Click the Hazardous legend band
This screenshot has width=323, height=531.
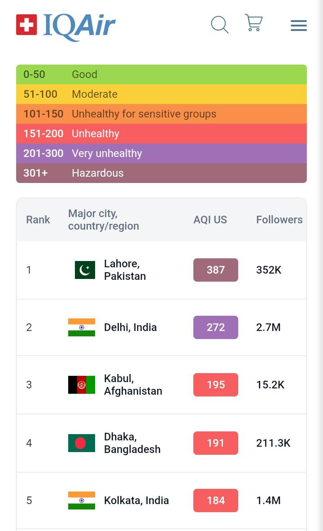pyautogui.click(x=161, y=173)
